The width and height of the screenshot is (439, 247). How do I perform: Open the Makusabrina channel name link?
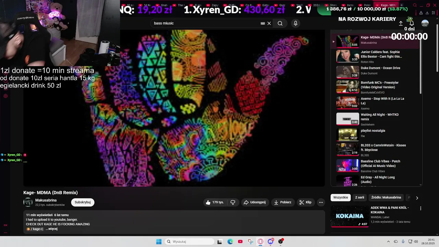46,200
